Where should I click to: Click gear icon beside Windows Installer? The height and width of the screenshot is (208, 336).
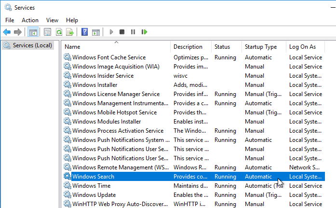tap(67, 84)
